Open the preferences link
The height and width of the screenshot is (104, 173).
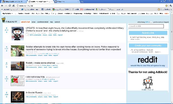point(158,22)
